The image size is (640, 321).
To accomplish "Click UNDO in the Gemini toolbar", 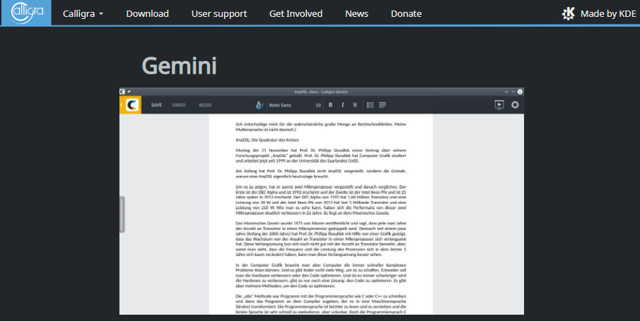I will point(178,105).
